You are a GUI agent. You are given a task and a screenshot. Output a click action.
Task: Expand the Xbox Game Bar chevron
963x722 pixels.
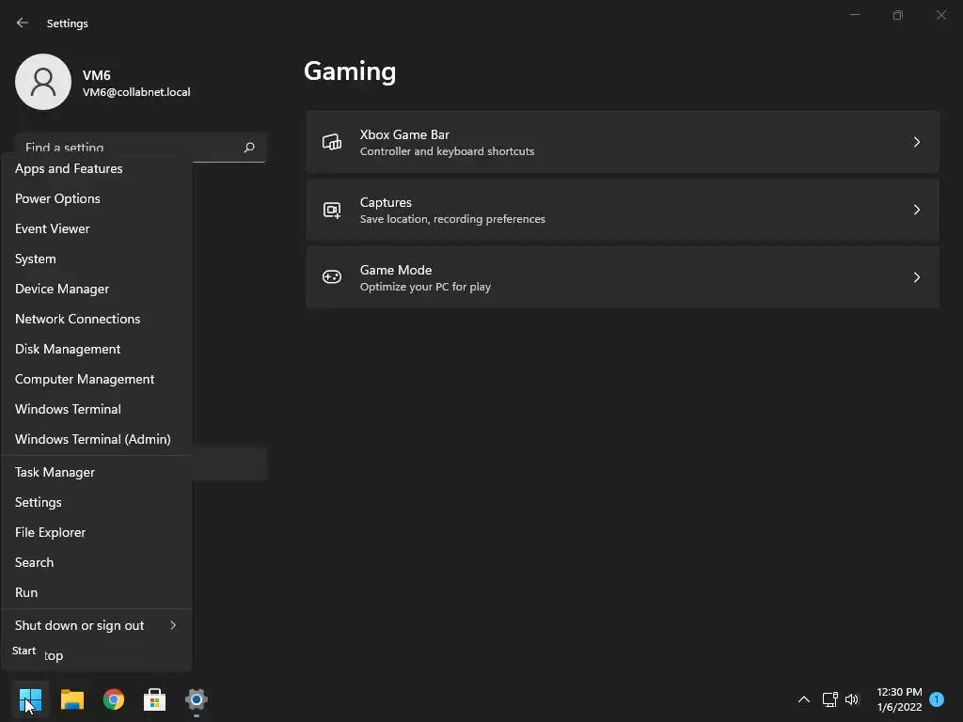coord(916,143)
